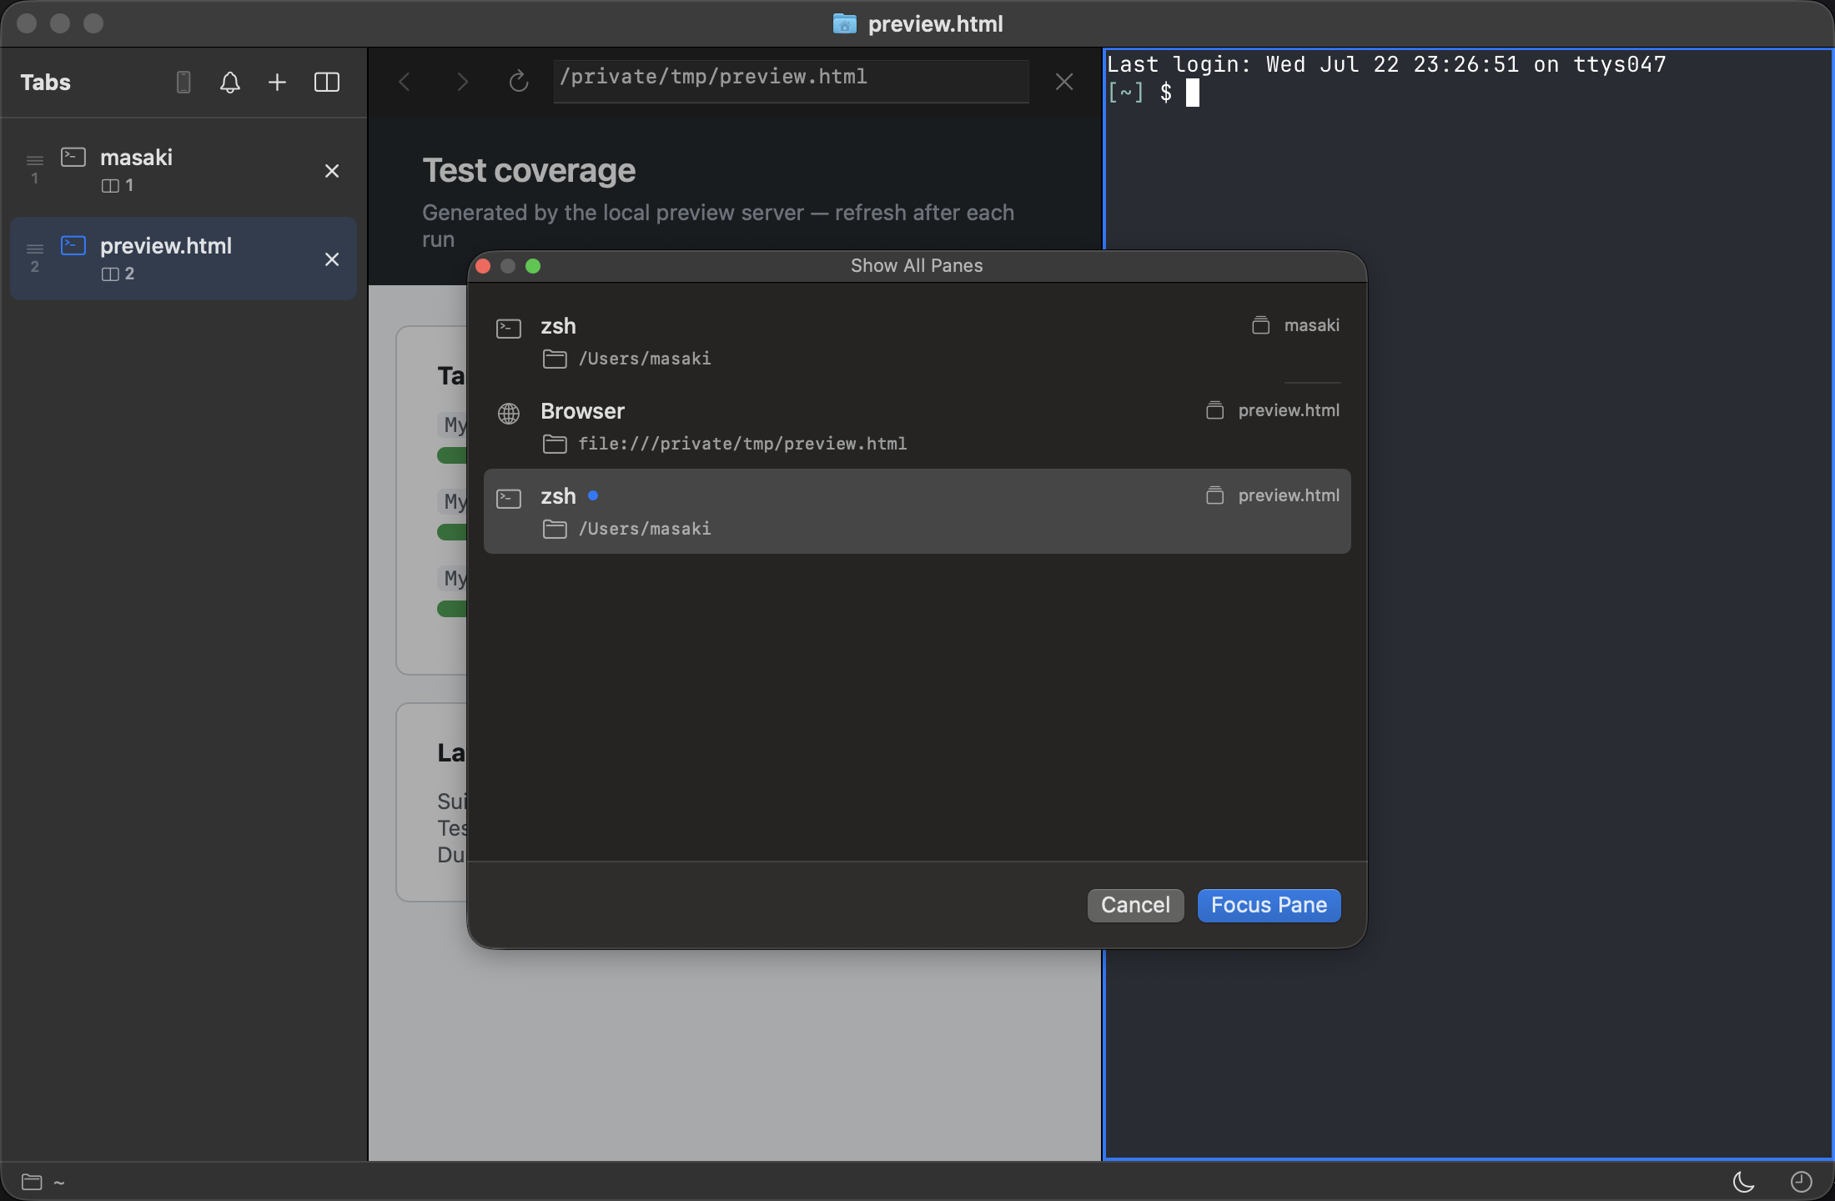The width and height of the screenshot is (1835, 1201).
Task: Click pane count indicator under preview.html tab
Action: click(x=118, y=274)
